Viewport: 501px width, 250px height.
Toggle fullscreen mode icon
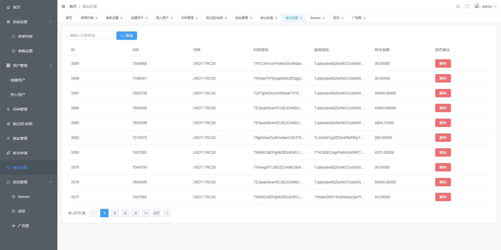(x=467, y=7)
